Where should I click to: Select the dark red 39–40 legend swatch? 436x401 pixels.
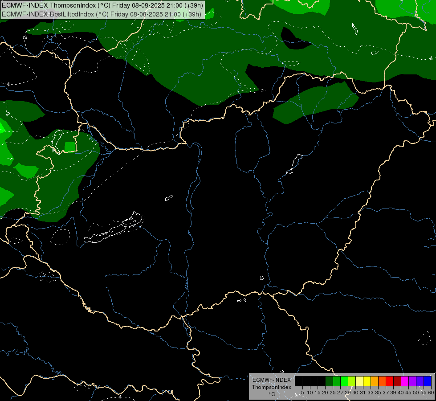[x=397, y=381]
